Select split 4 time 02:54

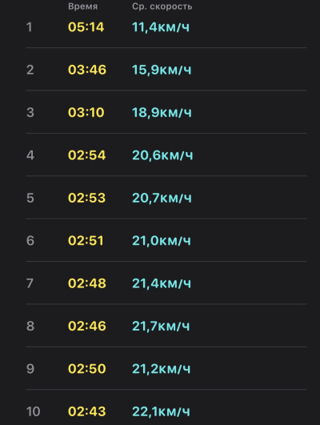coord(86,155)
